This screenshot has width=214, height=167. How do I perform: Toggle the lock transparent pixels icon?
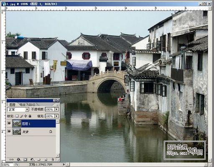pyautogui.click(x=17, y=116)
